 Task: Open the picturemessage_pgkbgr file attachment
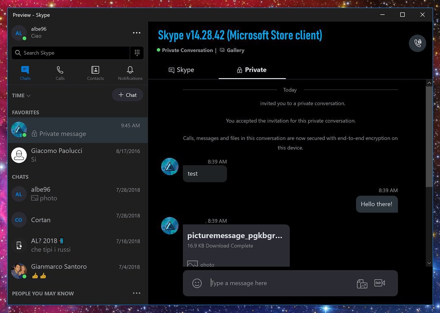click(x=236, y=245)
